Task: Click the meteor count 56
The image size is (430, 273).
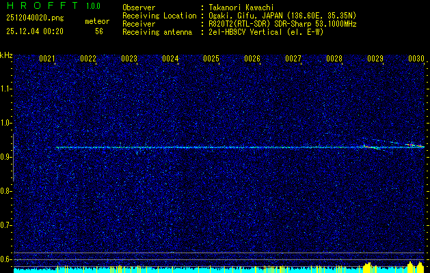Action: coord(99,31)
